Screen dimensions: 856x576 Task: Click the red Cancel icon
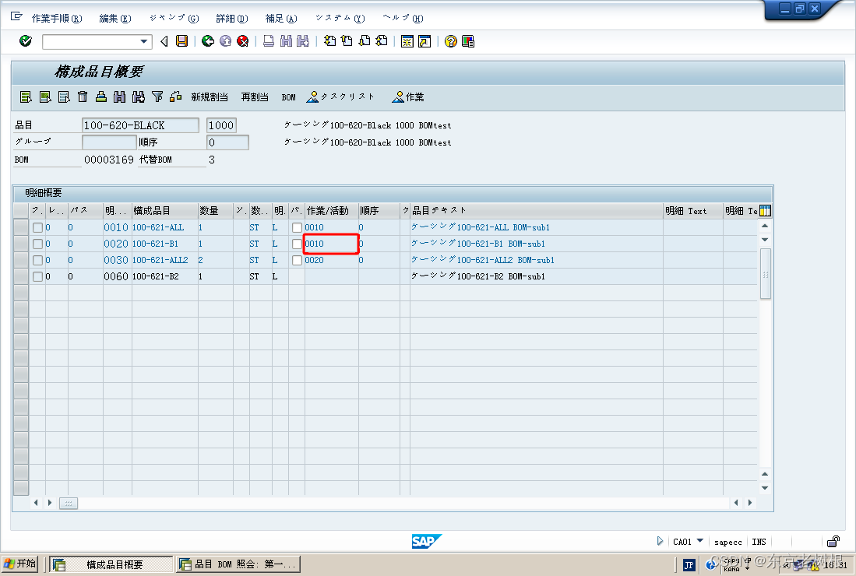pyautogui.click(x=243, y=42)
